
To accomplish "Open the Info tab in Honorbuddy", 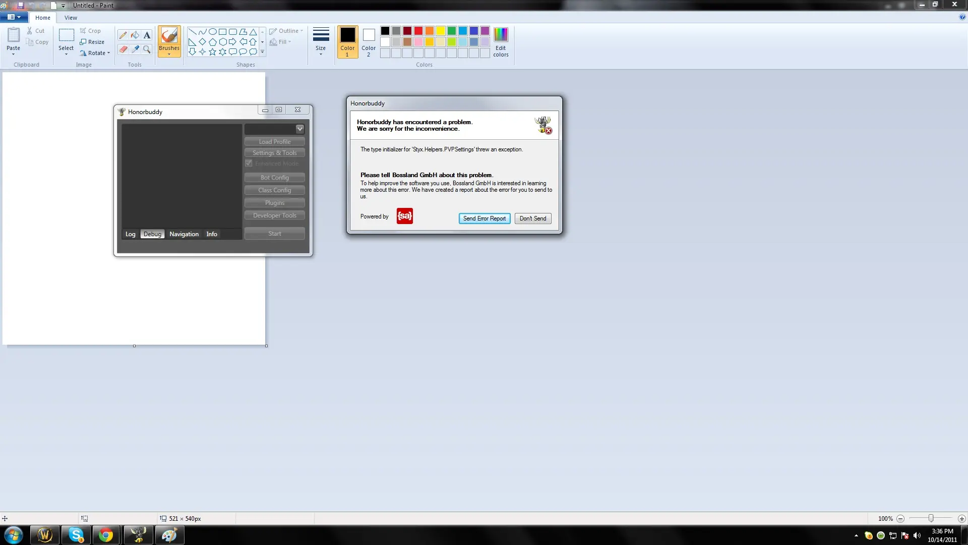I will [212, 234].
